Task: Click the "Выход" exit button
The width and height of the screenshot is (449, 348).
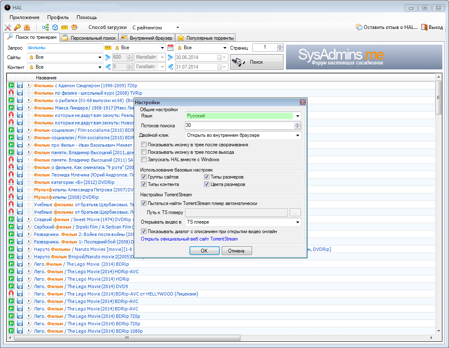Action: click(x=432, y=27)
